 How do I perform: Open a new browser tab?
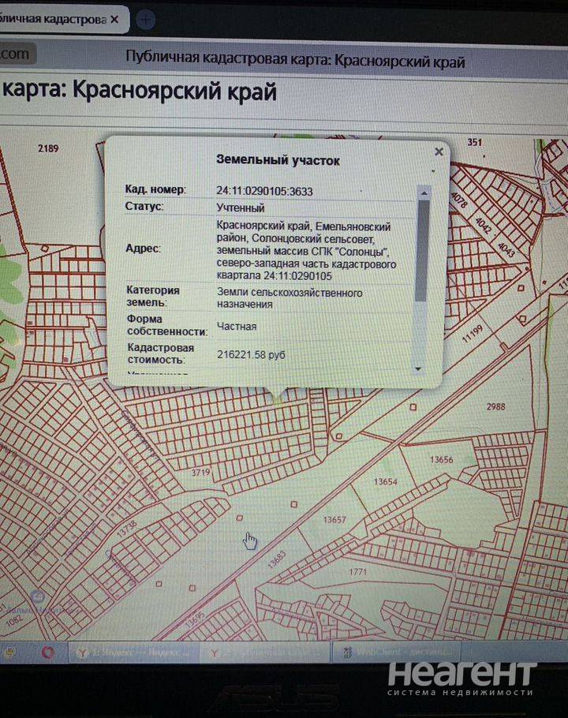[x=146, y=20]
